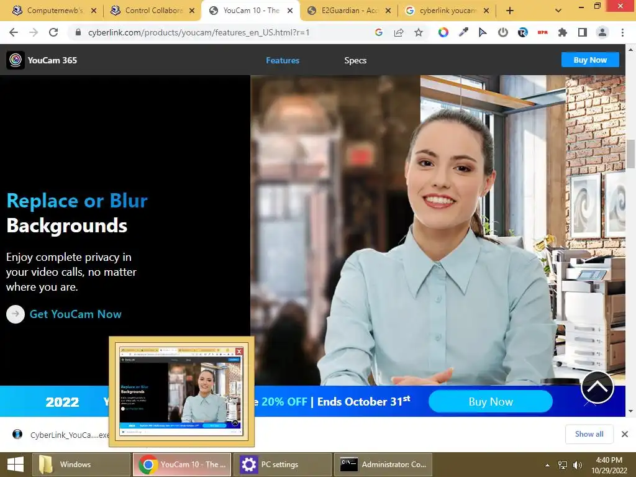Viewport: 636px width, 477px height.
Task: Show hidden tray icons arrow
Action: click(548, 465)
